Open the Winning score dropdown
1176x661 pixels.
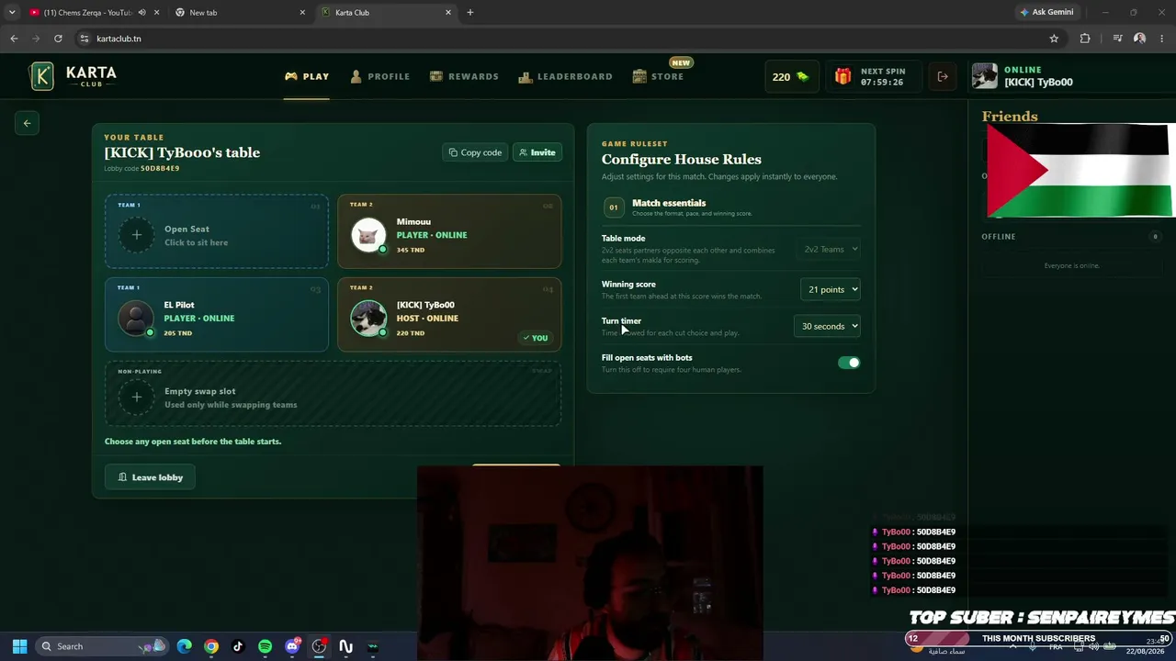[831, 289]
